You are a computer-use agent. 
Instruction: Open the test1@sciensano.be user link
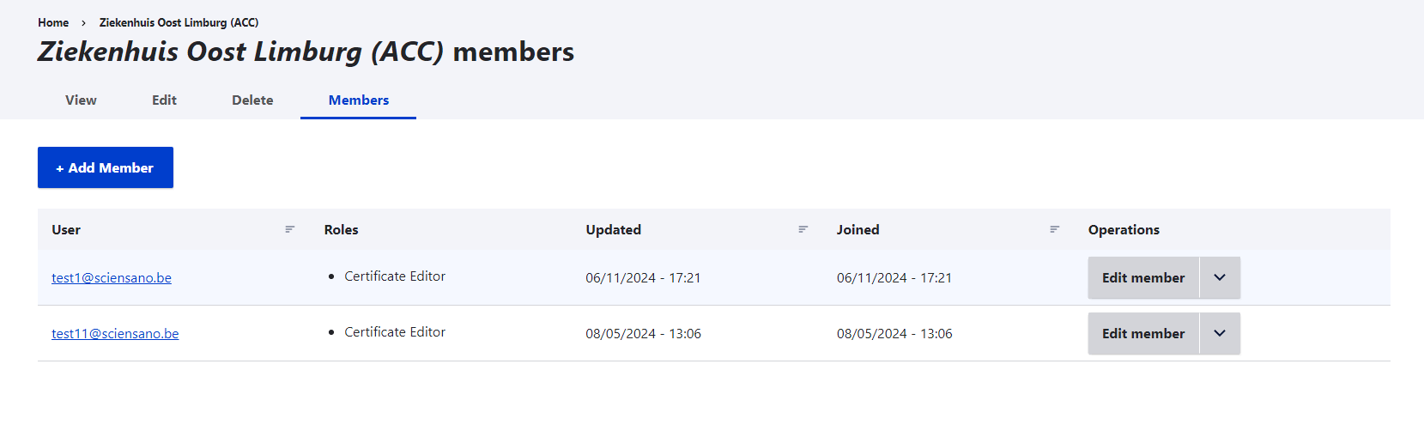112,277
